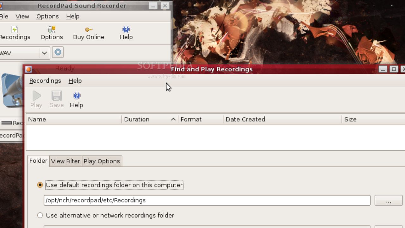Sort recordings by Date Created column
The width and height of the screenshot is (405, 228).
(283, 119)
